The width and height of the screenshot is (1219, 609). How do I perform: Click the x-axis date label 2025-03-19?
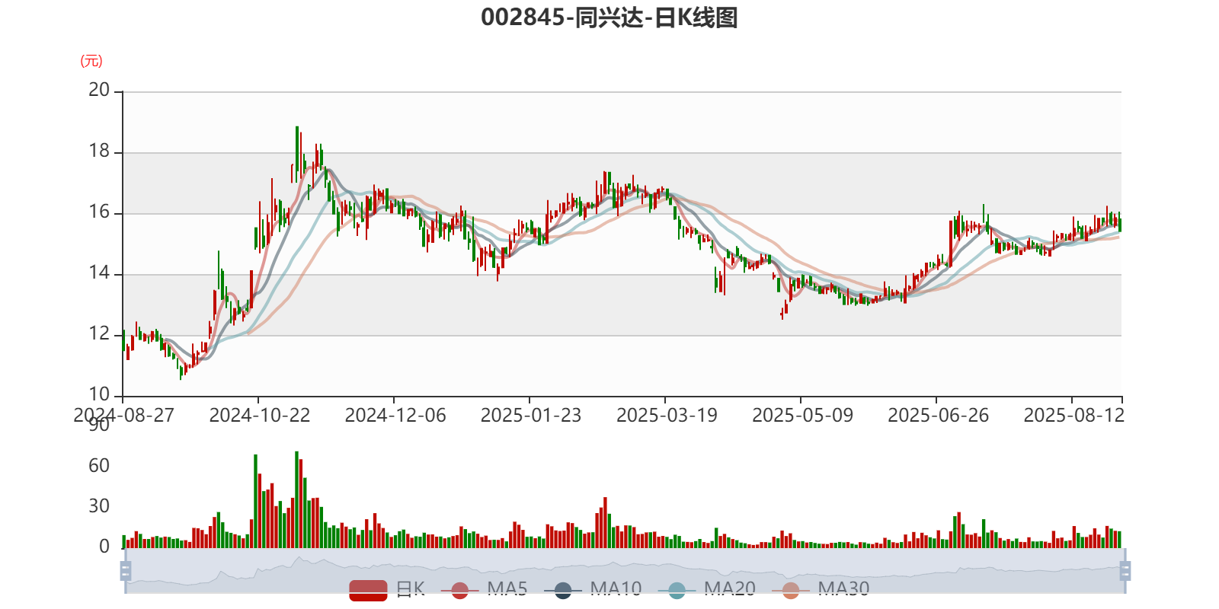tap(667, 416)
